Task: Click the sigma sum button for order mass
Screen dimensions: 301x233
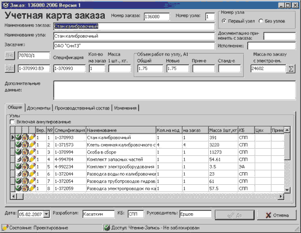Action: [x=291, y=69]
